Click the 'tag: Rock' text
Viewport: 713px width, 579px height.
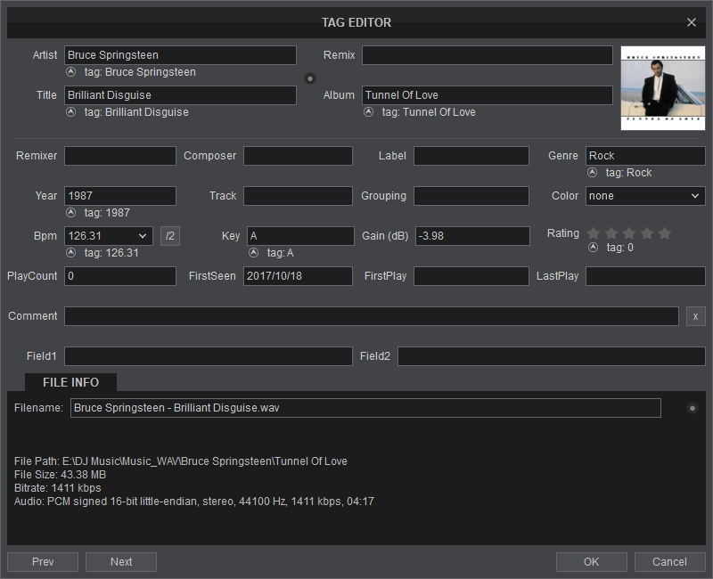(x=628, y=173)
